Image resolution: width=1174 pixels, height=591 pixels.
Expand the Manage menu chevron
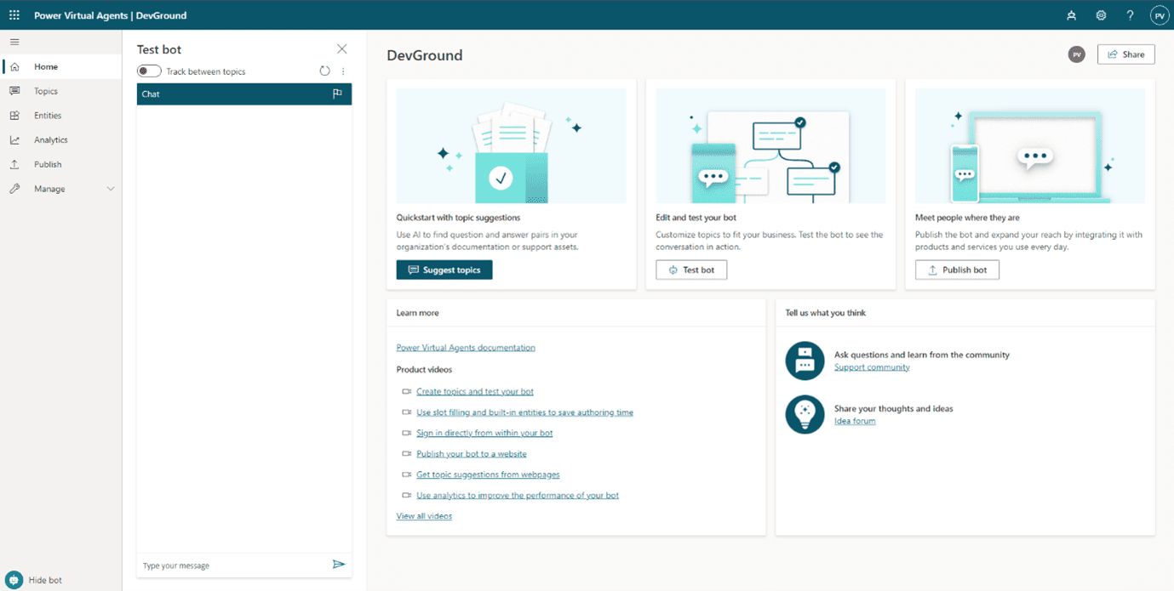click(x=111, y=189)
